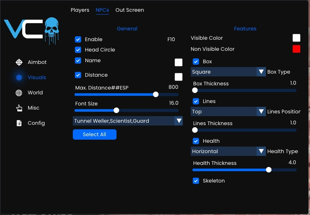Expand the Health Type dropdown showing Horizontal

[x=228, y=151]
